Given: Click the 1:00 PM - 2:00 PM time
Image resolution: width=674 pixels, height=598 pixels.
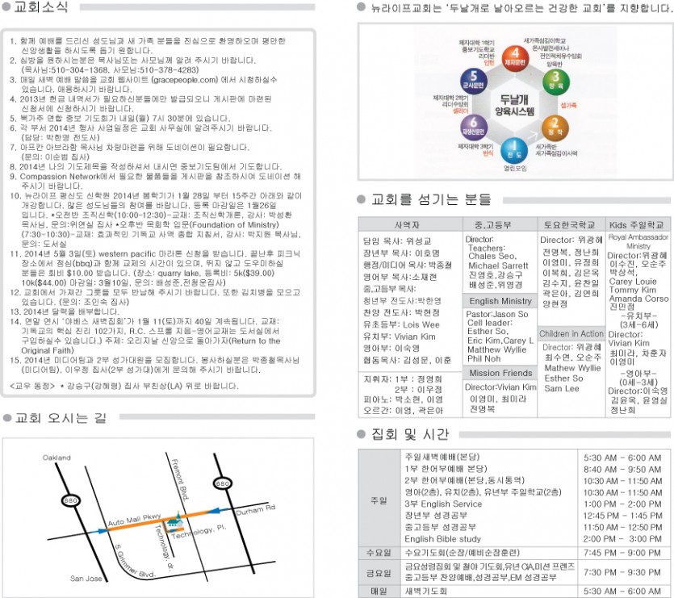Looking at the screenshot, I should [x=622, y=504].
